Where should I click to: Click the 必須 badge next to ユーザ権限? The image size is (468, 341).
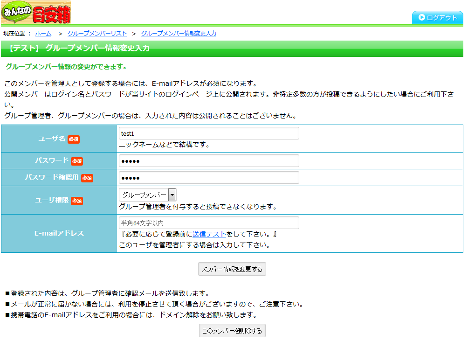tap(76, 201)
